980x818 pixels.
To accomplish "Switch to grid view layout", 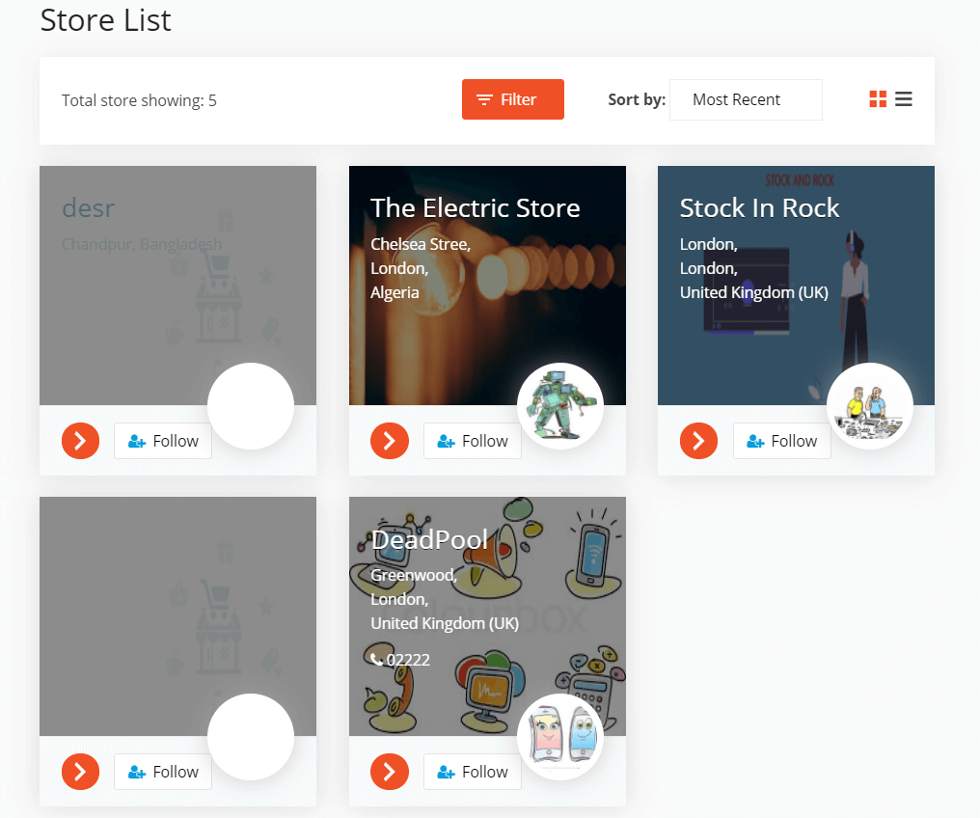I will point(878,98).
